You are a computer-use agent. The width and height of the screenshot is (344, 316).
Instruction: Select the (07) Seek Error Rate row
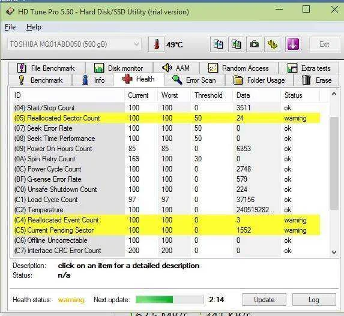pyautogui.click(x=166, y=128)
